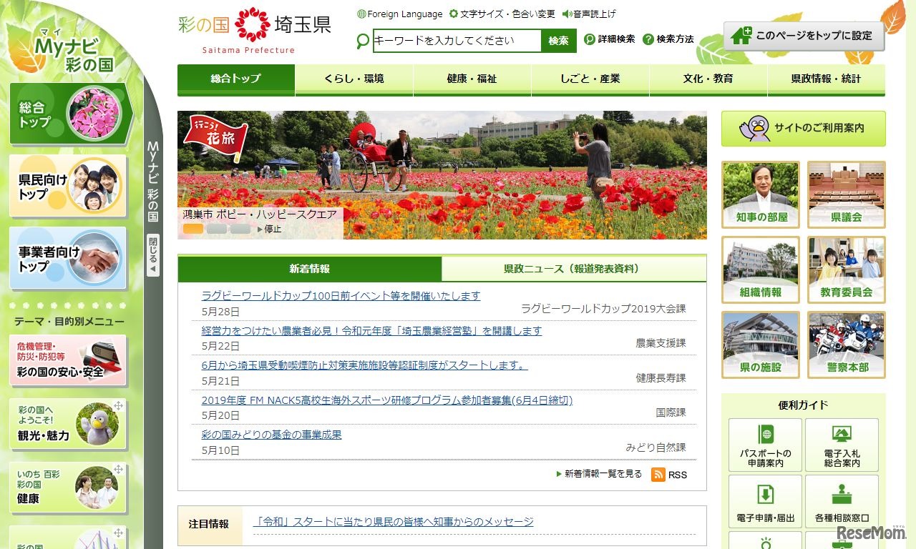Open ラグビーワールドカップ100日前イベント news link
Image resolution: width=916 pixels, height=549 pixels.
coord(341,296)
